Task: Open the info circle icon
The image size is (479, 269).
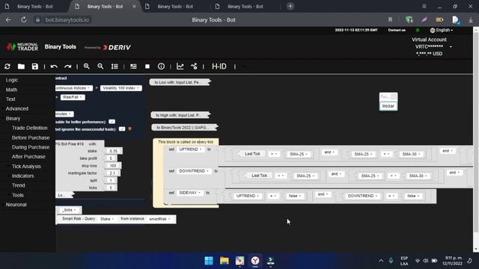Action: click(161, 67)
